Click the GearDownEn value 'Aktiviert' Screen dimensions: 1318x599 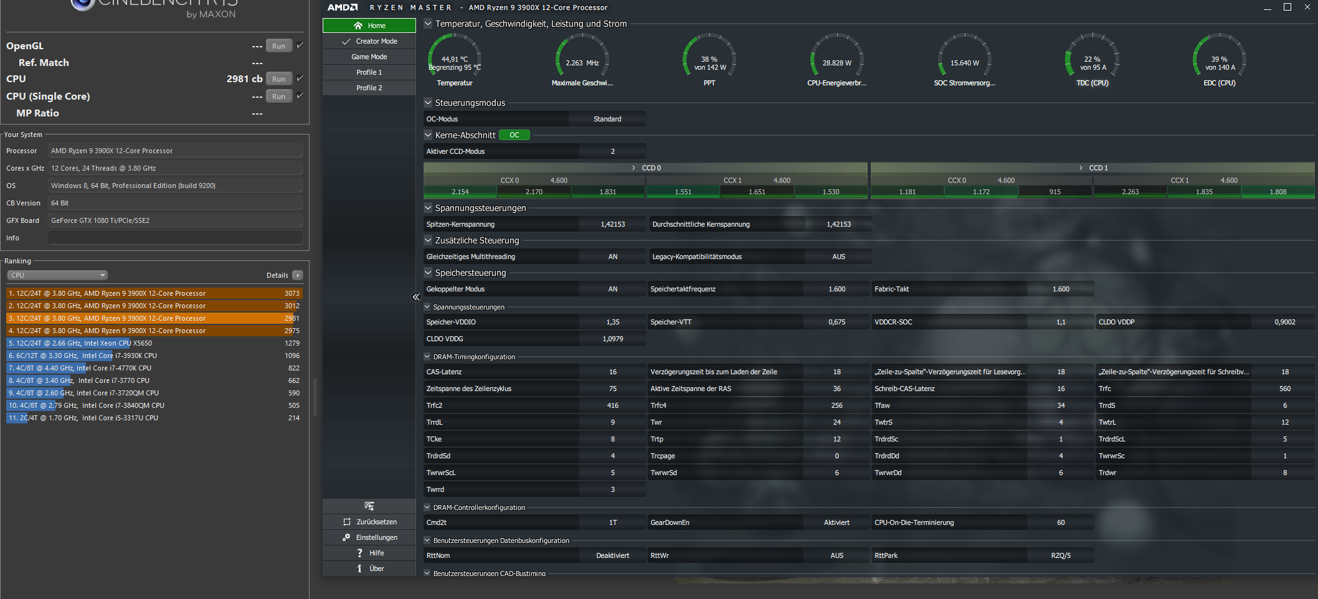pos(837,522)
